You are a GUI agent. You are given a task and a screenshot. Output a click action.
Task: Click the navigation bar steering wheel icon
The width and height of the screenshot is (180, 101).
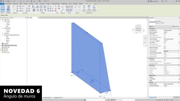[145, 38]
